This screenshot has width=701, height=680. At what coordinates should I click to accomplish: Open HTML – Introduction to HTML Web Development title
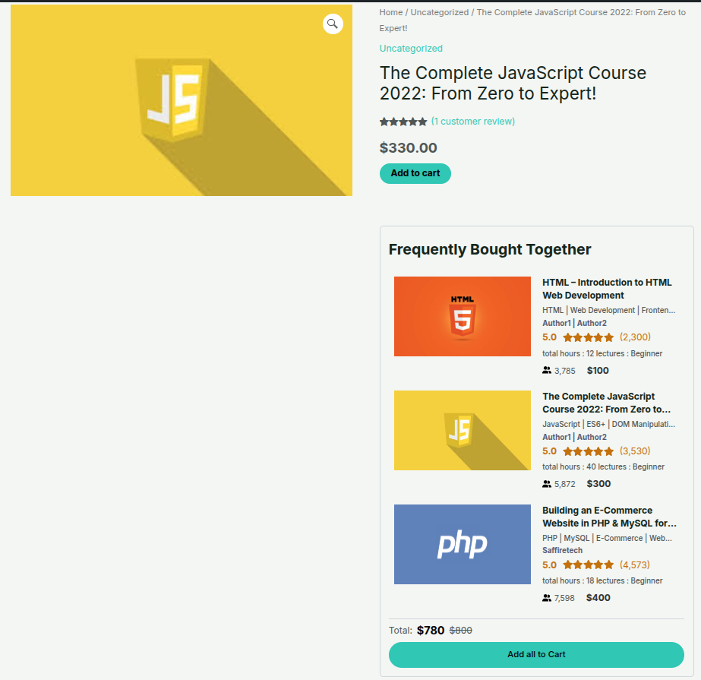[x=607, y=289]
